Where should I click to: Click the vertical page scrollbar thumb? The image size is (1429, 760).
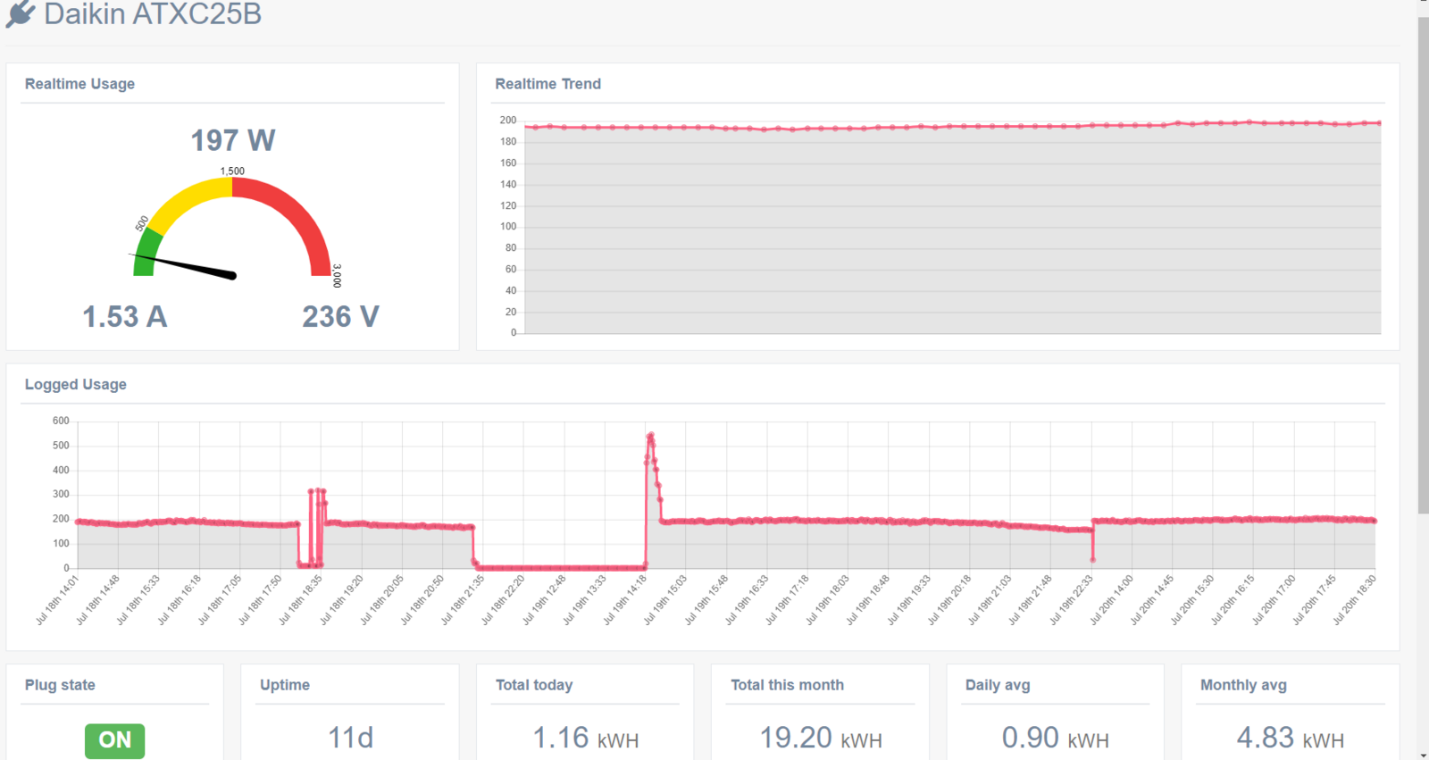1423,264
